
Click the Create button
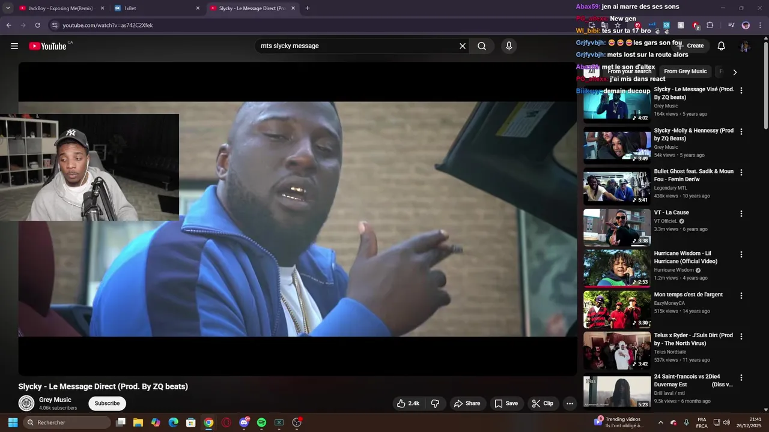691,46
